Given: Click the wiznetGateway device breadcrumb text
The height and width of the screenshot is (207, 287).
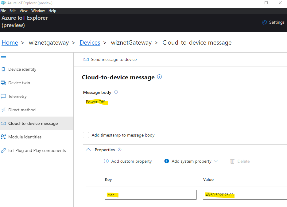Looking at the screenshot, I should tap(131, 42).
